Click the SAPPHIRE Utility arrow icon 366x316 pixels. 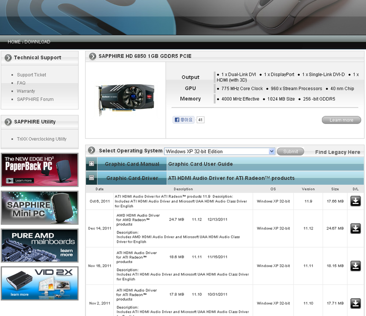point(8,122)
